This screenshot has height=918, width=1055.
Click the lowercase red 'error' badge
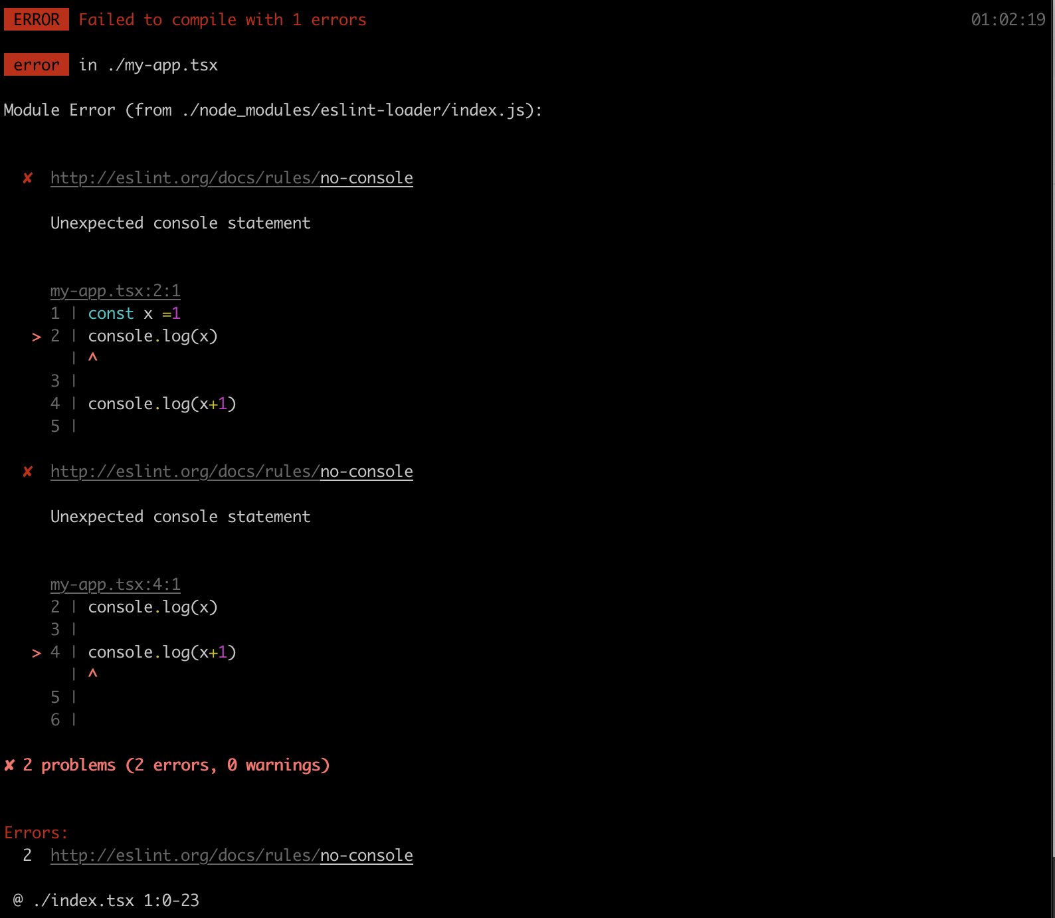(37, 64)
